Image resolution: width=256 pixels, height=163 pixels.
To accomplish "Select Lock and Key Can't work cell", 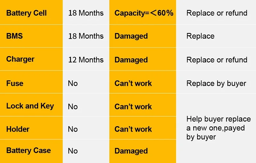I will click(x=133, y=107).
